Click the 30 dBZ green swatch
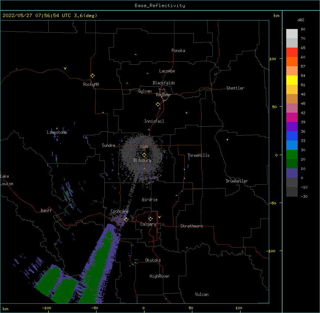The width and height of the screenshot is (320, 313). click(x=292, y=155)
